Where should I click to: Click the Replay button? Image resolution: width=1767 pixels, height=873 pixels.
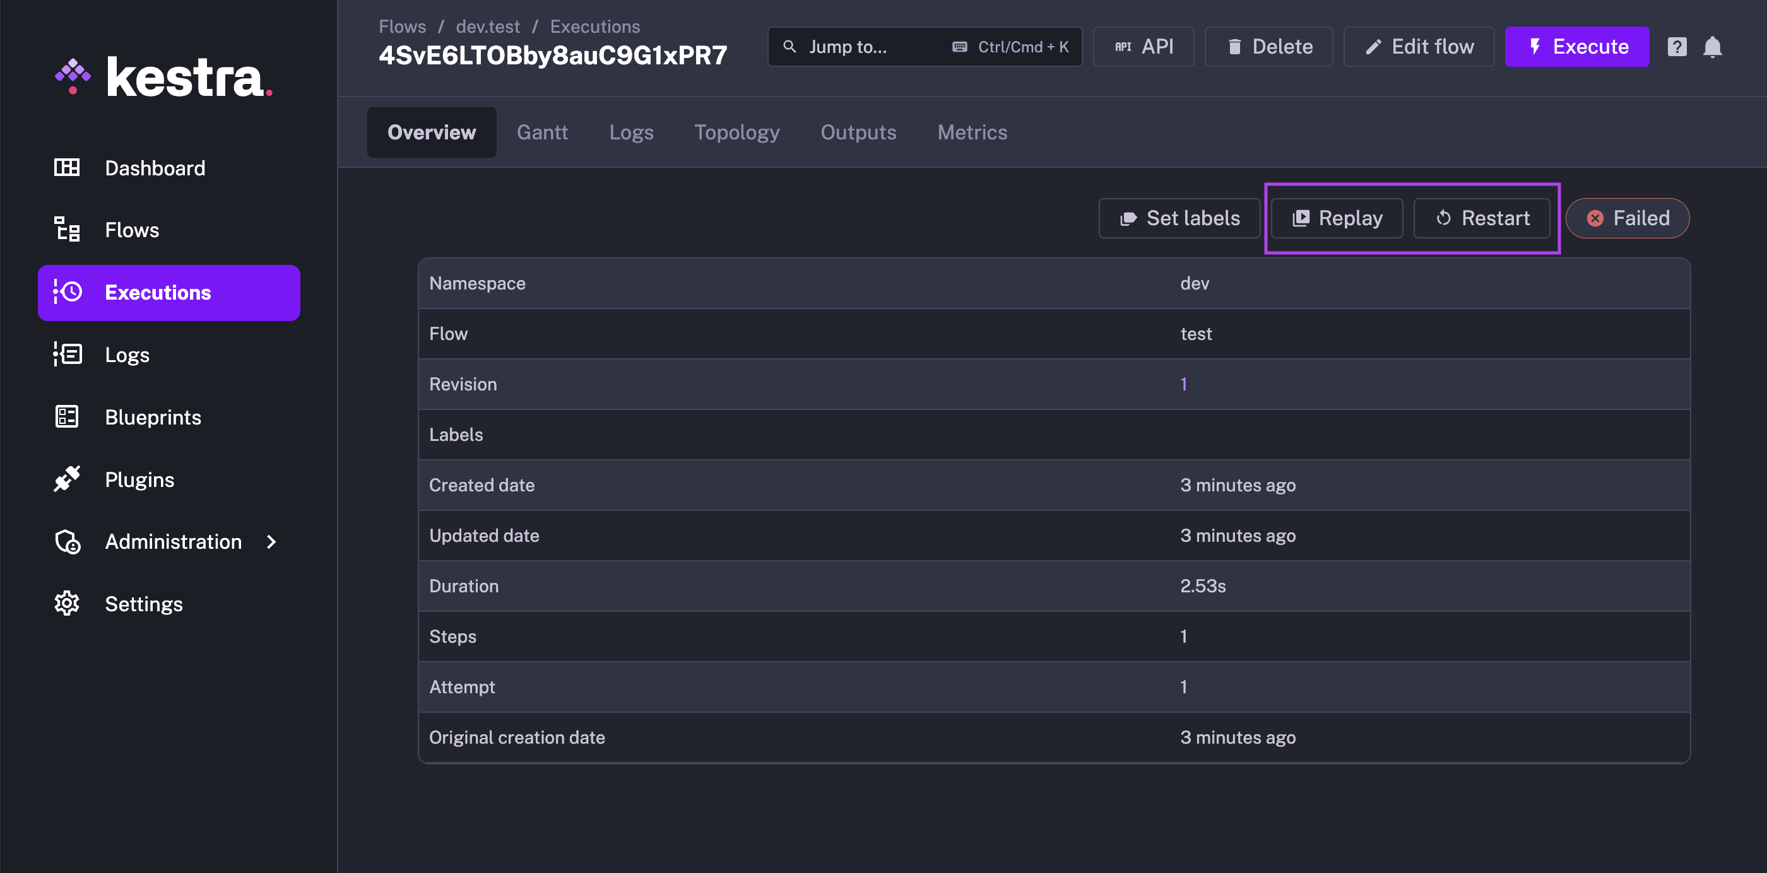click(x=1337, y=218)
